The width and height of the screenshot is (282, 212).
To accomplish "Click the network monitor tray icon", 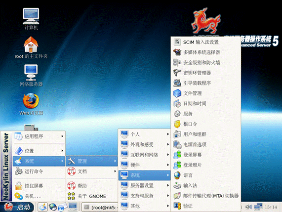I will pos(258,207).
